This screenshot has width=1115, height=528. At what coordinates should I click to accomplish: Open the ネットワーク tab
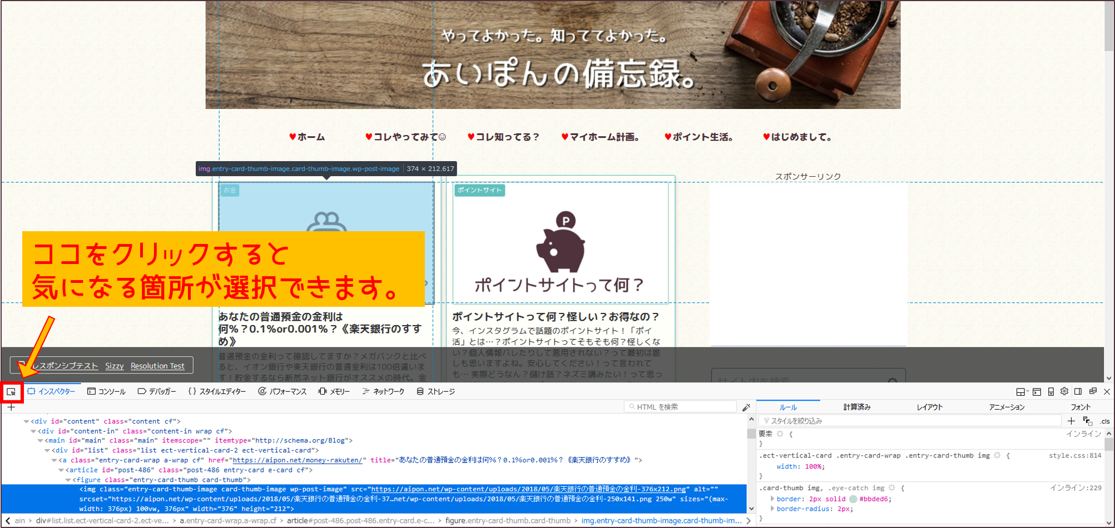point(383,392)
